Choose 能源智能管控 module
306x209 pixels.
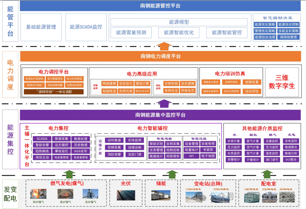(227, 33)
